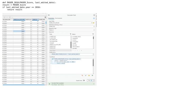Viewport: 169px width, 95px height.
Task: Select last_edited_date in the Fields list
Action: [54, 41]
